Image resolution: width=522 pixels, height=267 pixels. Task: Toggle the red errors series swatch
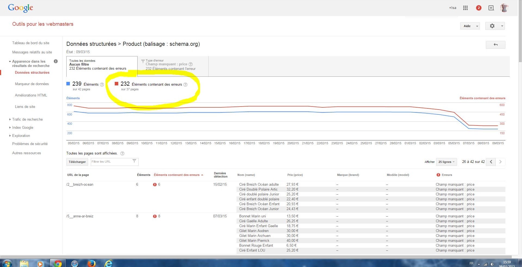[x=117, y=83]
